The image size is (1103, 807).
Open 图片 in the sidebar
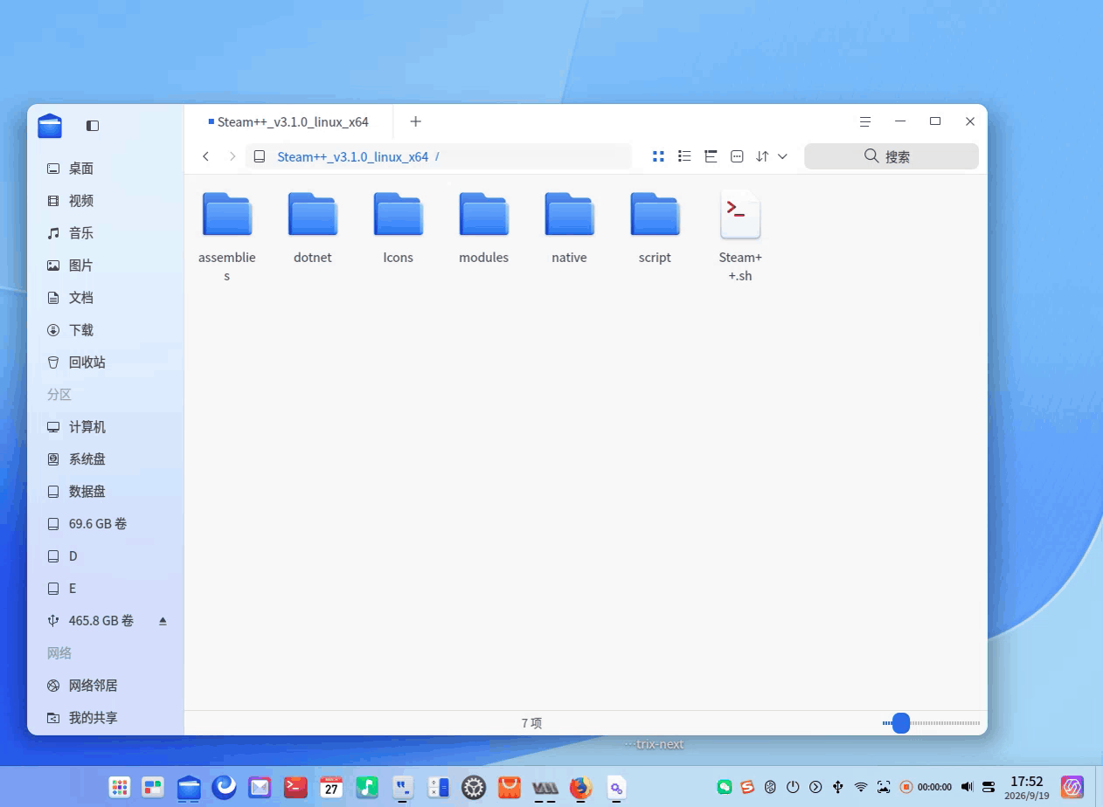coord(106,266)
